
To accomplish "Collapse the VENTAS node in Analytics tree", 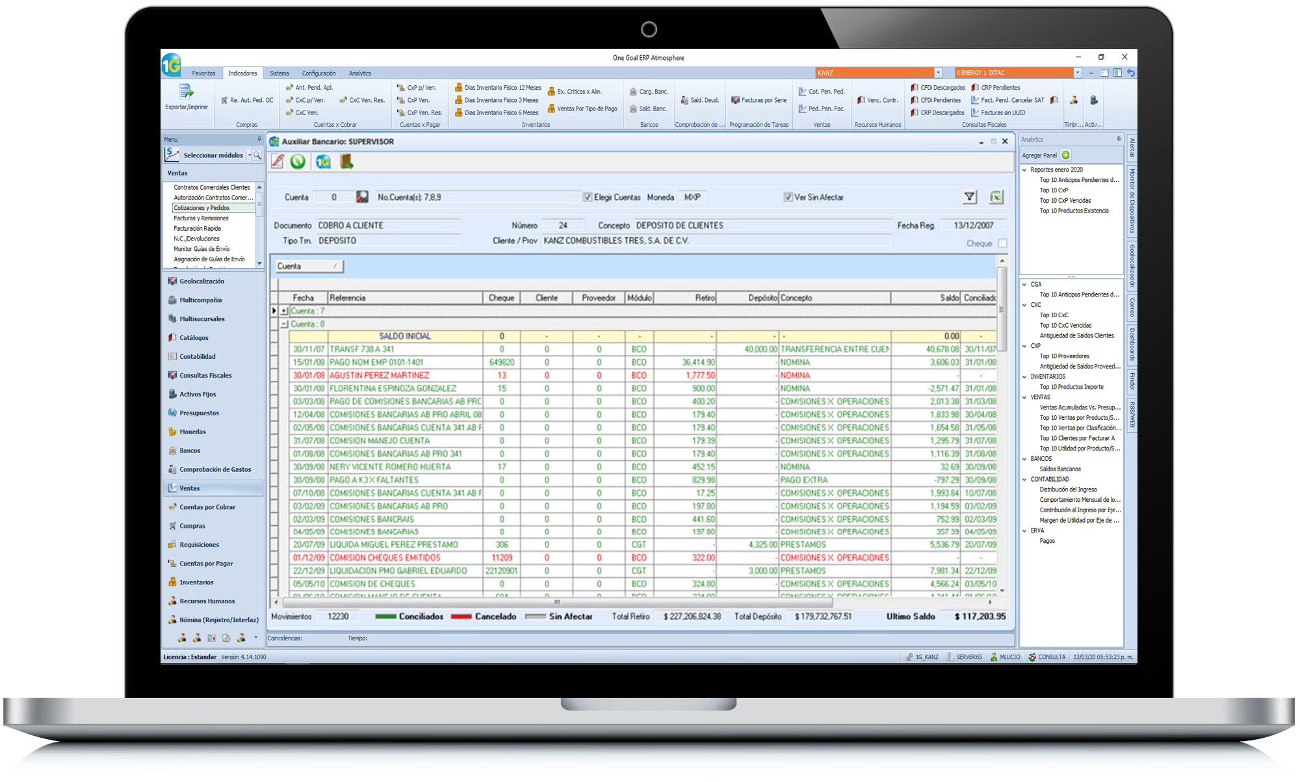I will tap(1024, 397).
